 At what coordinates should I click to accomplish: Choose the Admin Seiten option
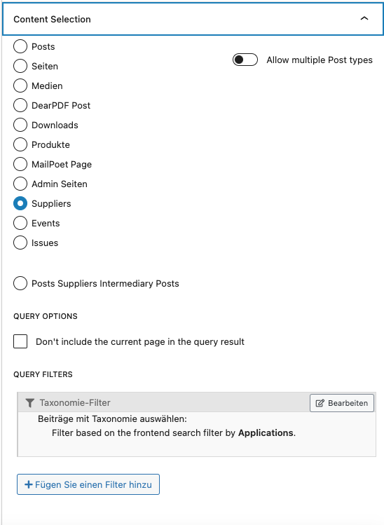click(20, 184)
